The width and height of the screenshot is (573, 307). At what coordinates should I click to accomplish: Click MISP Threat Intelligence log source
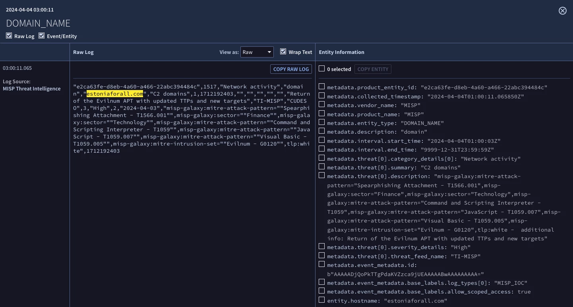point(32,88)
